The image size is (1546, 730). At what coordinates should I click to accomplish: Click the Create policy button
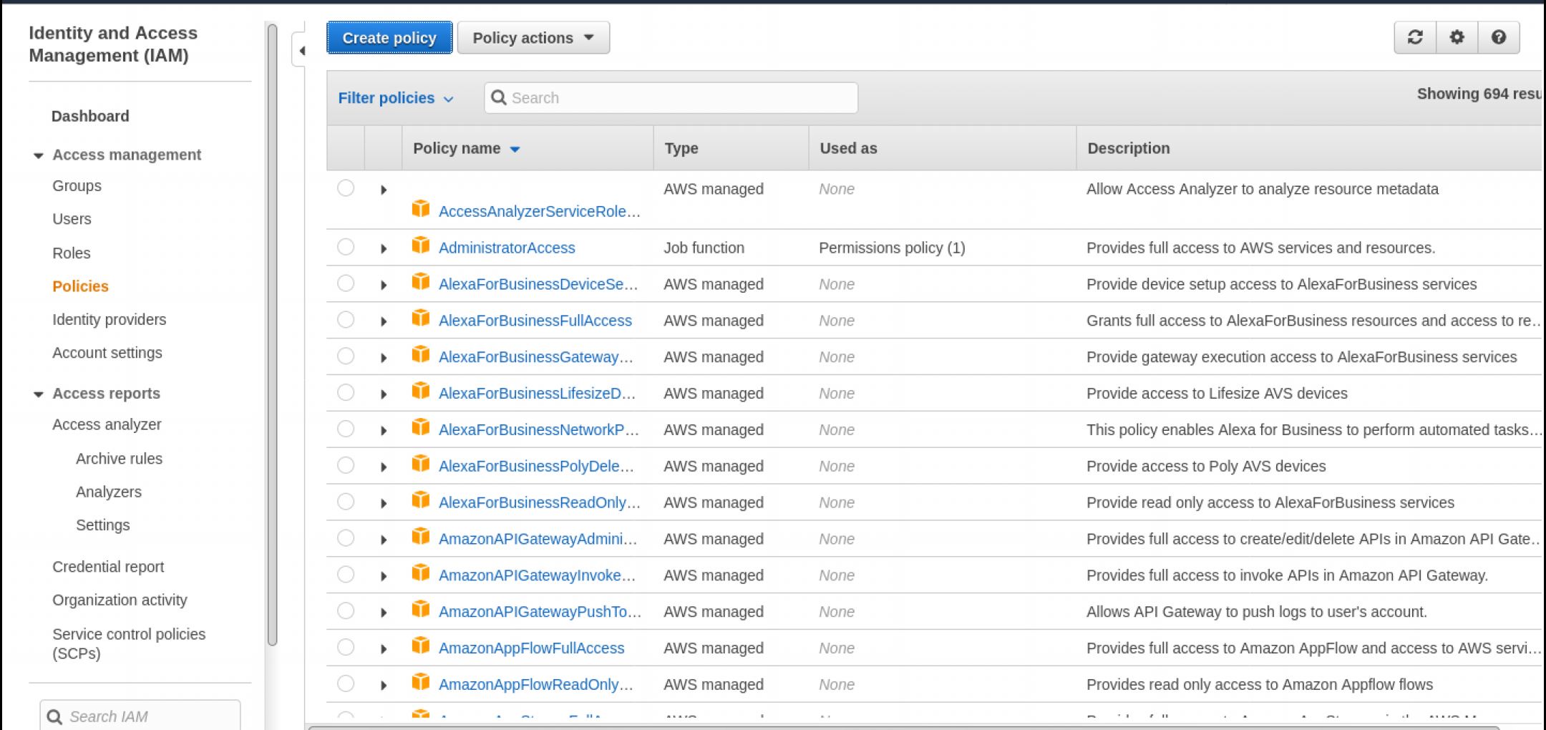(389, 38)
